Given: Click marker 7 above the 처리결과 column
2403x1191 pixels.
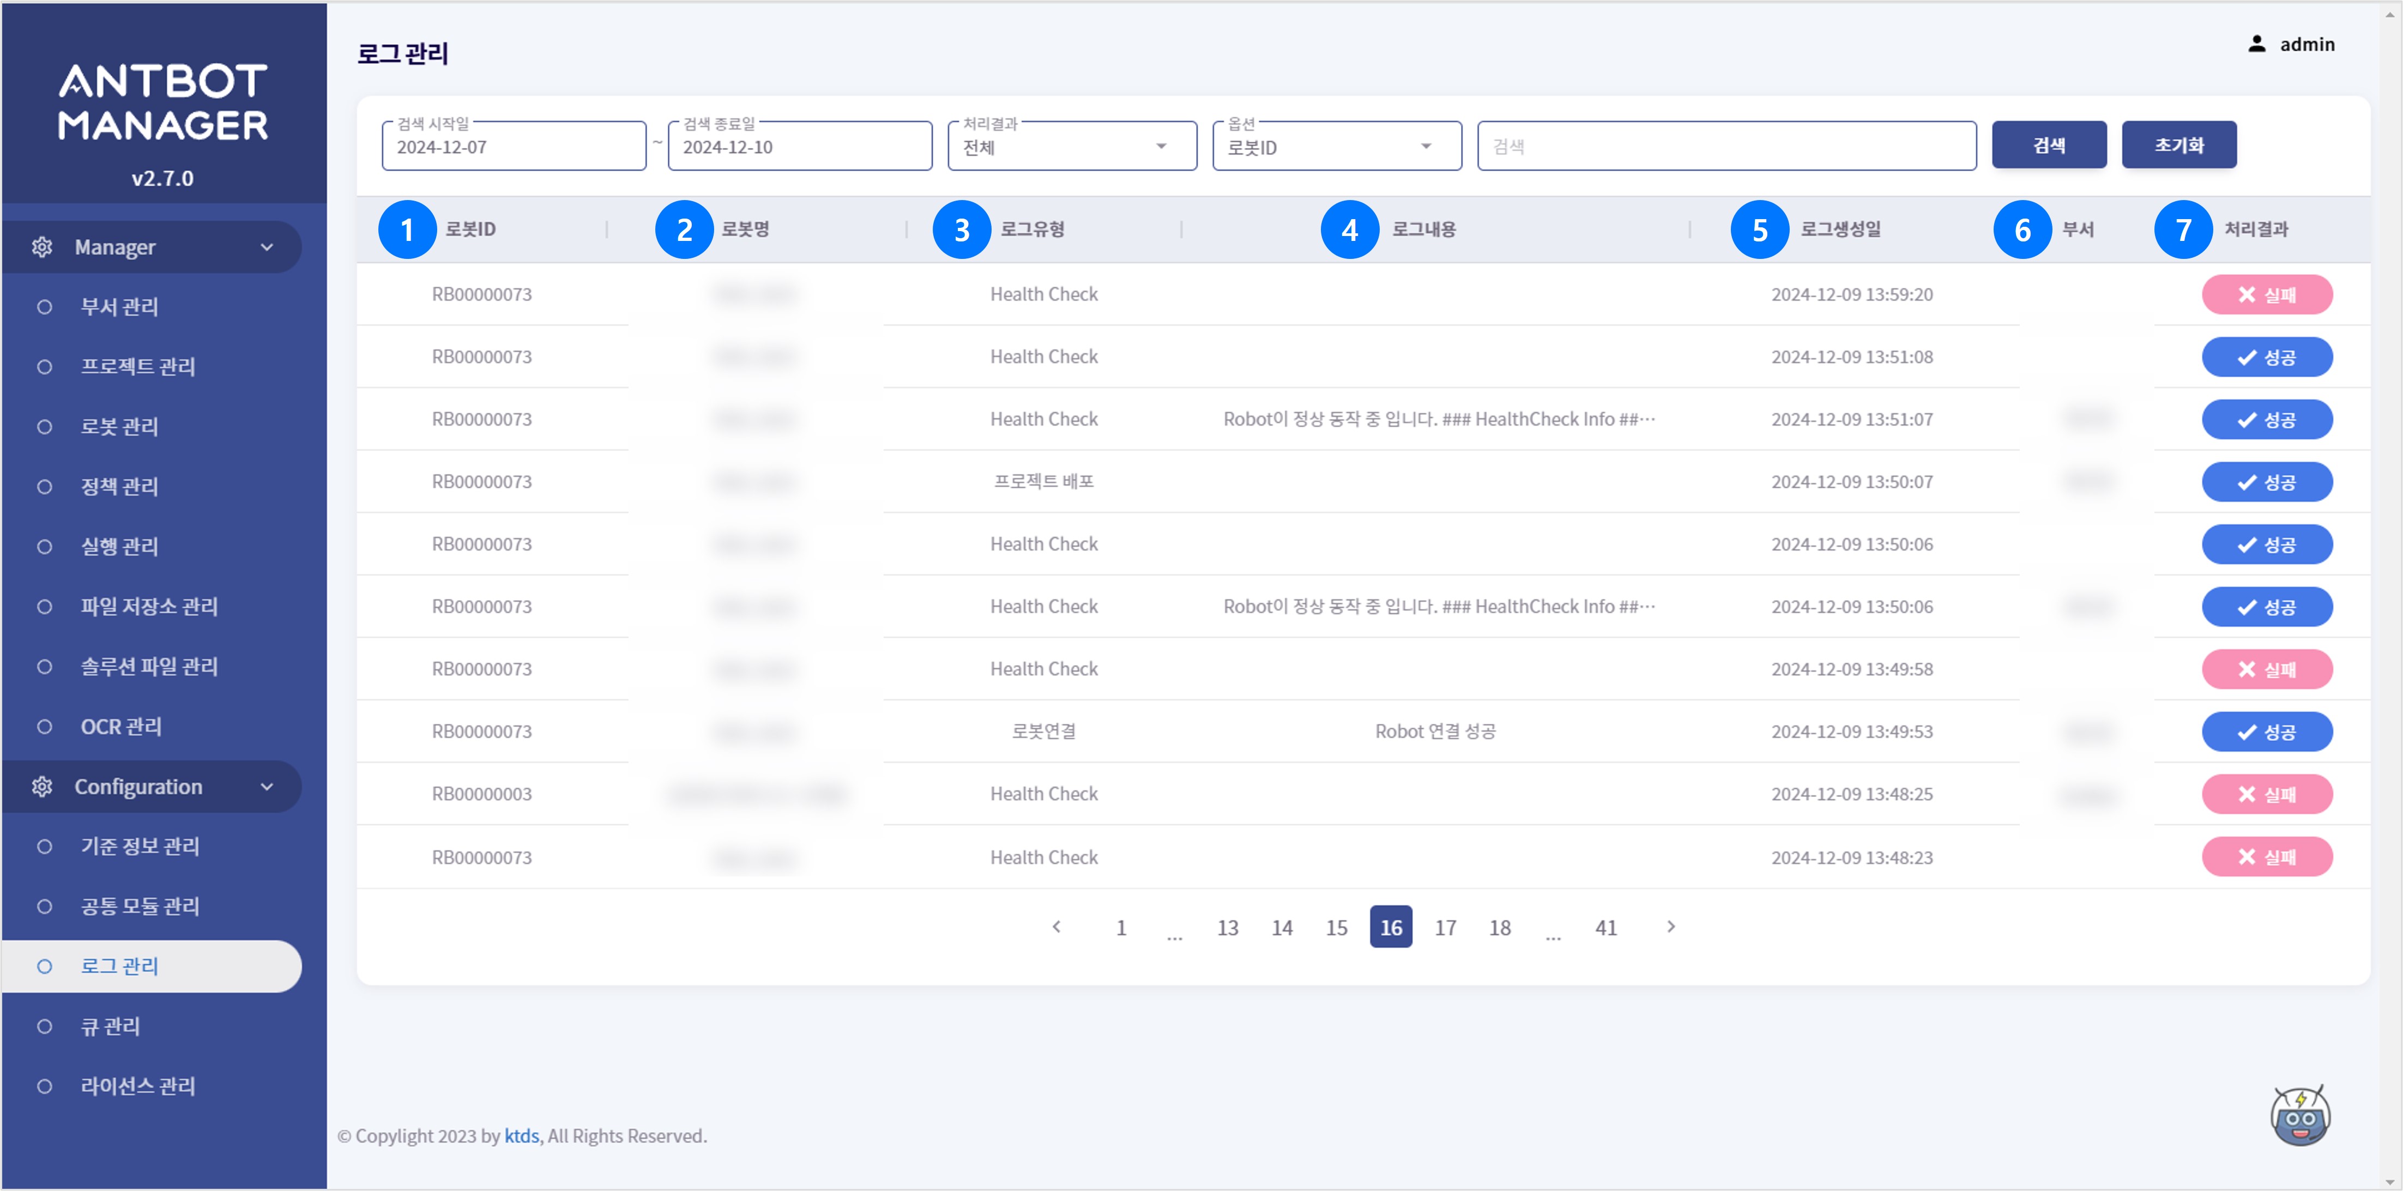Looking at the screenshot, I should (2184, 229).
